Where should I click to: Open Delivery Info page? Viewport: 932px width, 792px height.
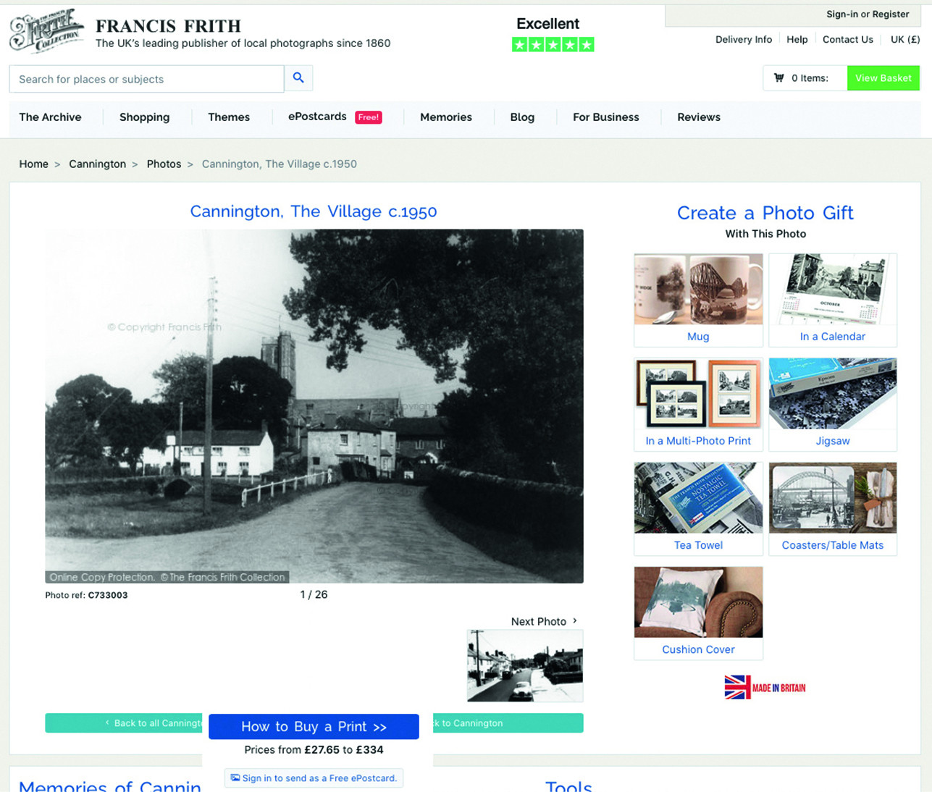click(x=744, y=40)
